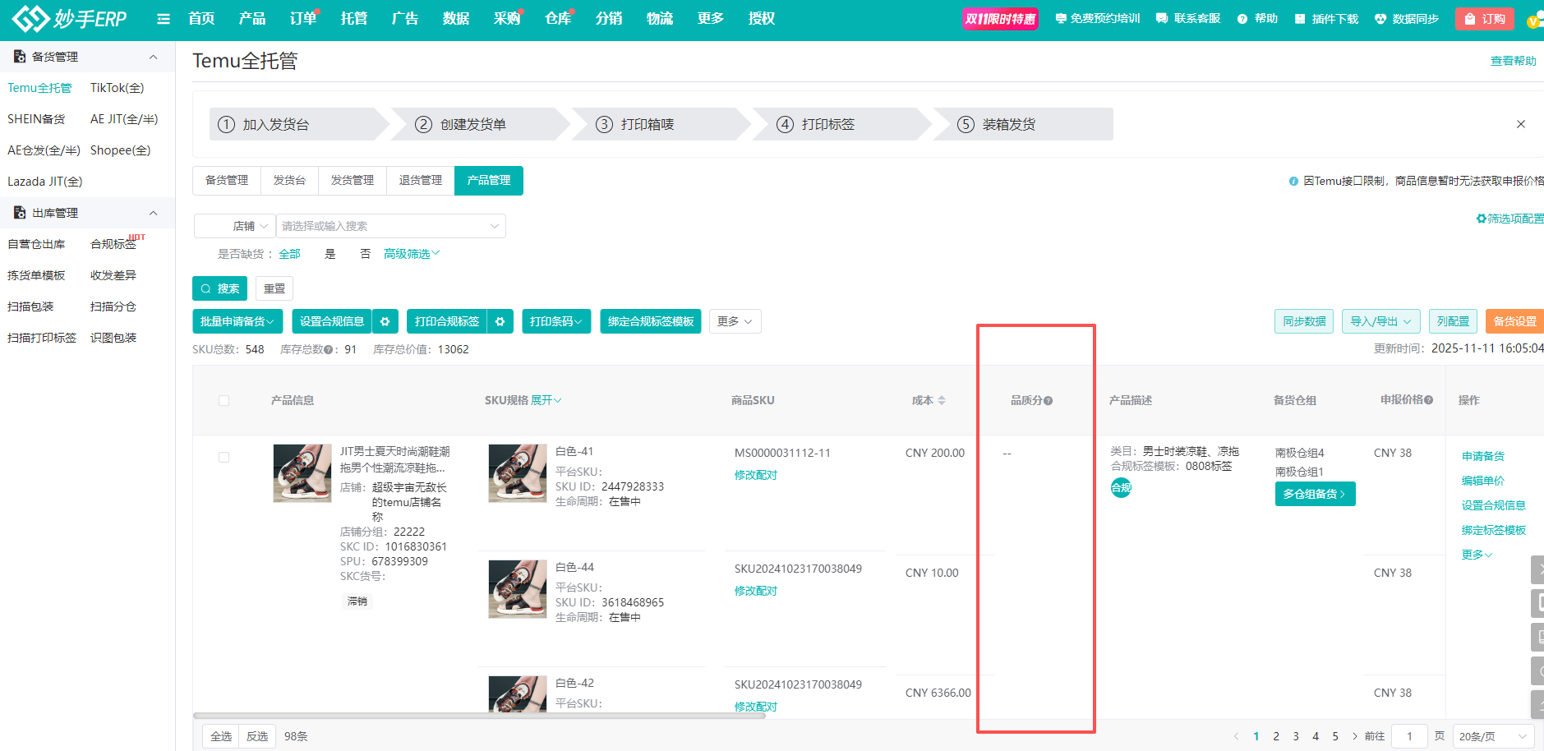The image size is (1544, 751).
Task: Click the help icon next to 品质分
Action: click(x=1049, y=401)
